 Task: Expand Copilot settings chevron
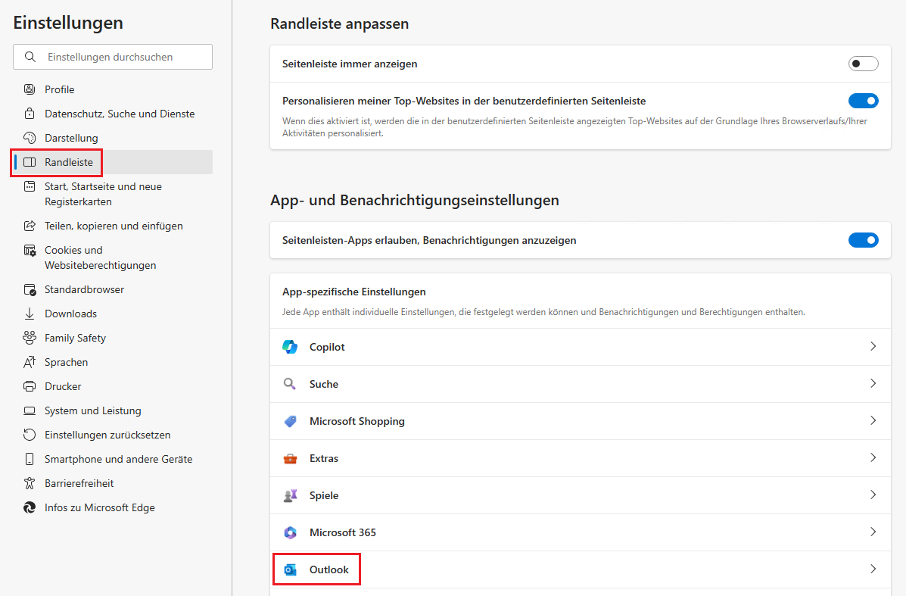pos(873,346)
